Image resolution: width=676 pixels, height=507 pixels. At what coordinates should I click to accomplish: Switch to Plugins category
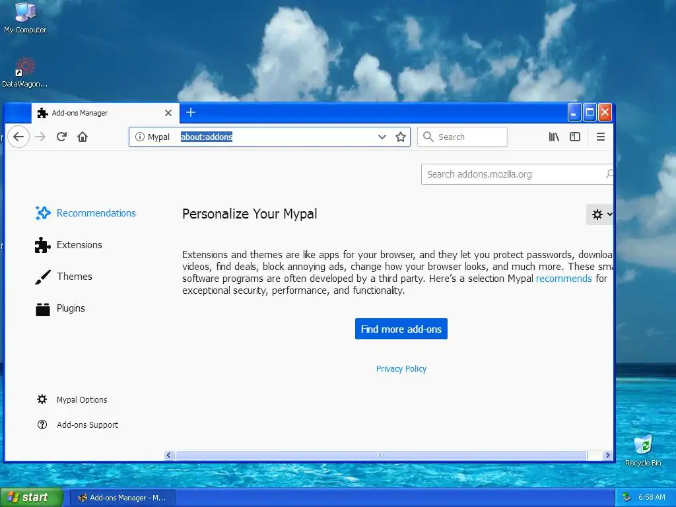(60, 309)
